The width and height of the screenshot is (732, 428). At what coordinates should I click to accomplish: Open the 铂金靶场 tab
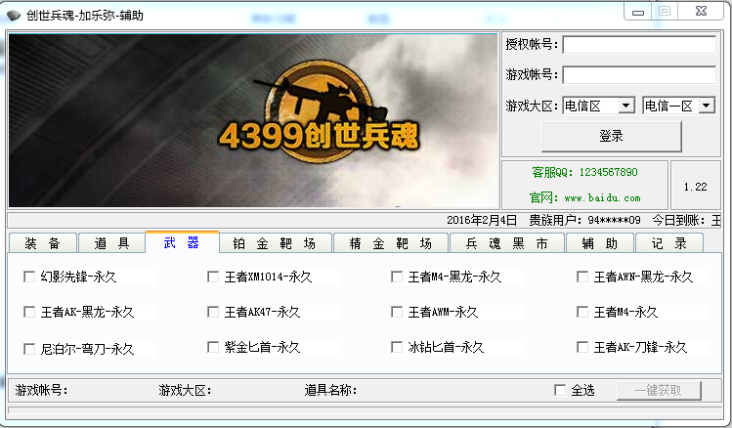275,243
